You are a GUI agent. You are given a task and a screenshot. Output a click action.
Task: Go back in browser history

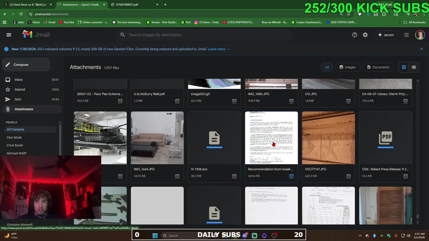click(x=5, y=14)
